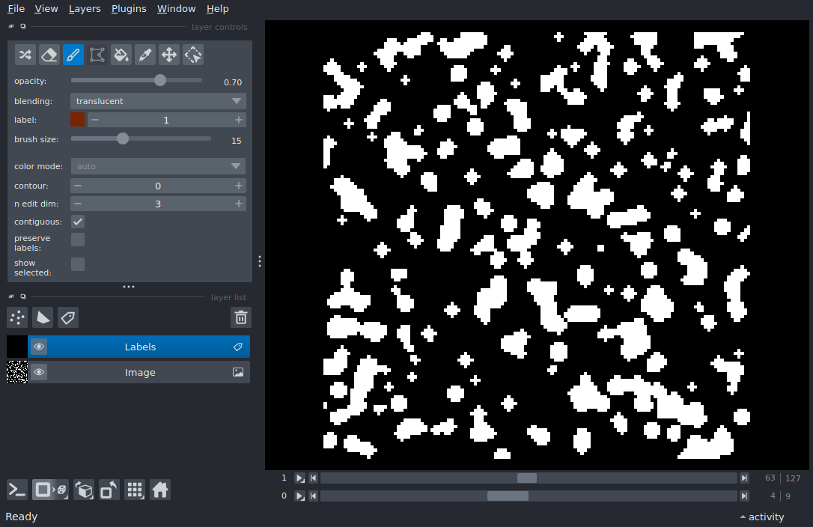Float the layer list panel

click(x=22, y=296)
